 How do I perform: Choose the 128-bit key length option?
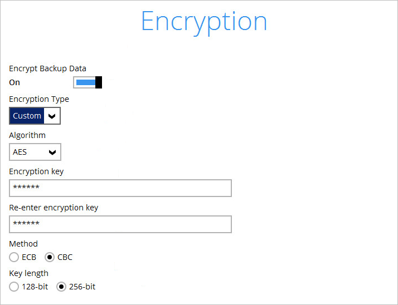point(14,287)
